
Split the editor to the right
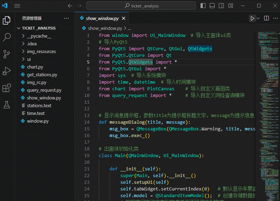coord(266,18)
